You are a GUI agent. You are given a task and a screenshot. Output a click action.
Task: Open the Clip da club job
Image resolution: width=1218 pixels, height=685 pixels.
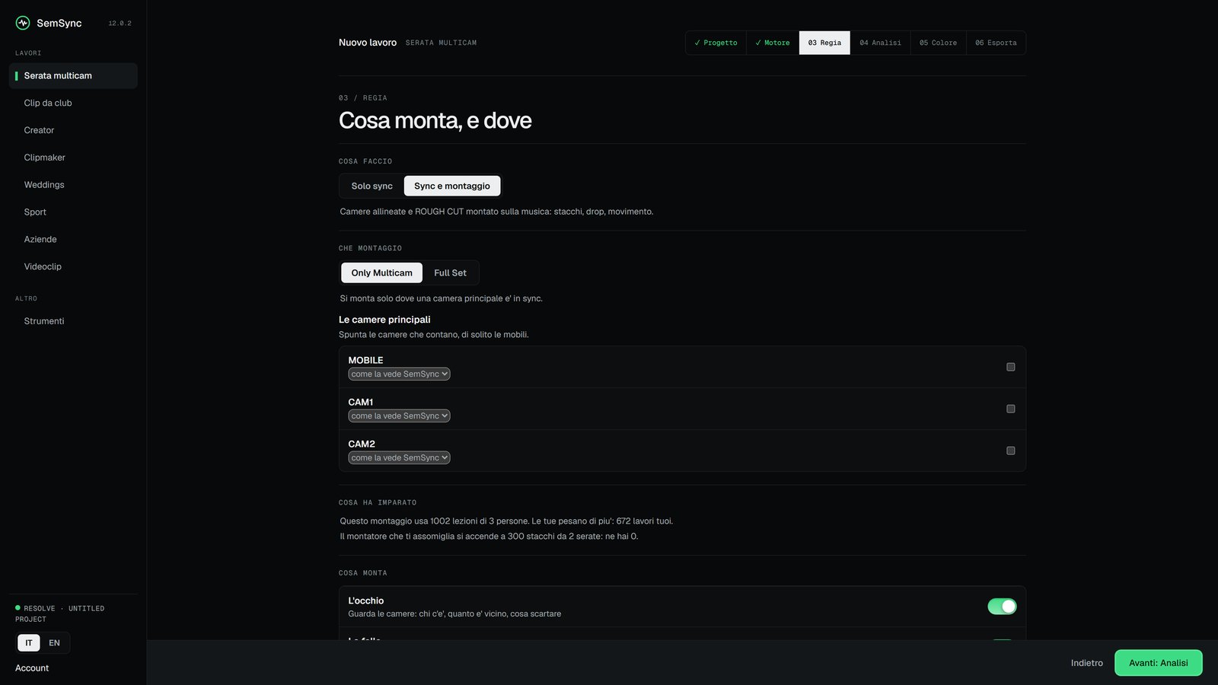tap(73, 103)
